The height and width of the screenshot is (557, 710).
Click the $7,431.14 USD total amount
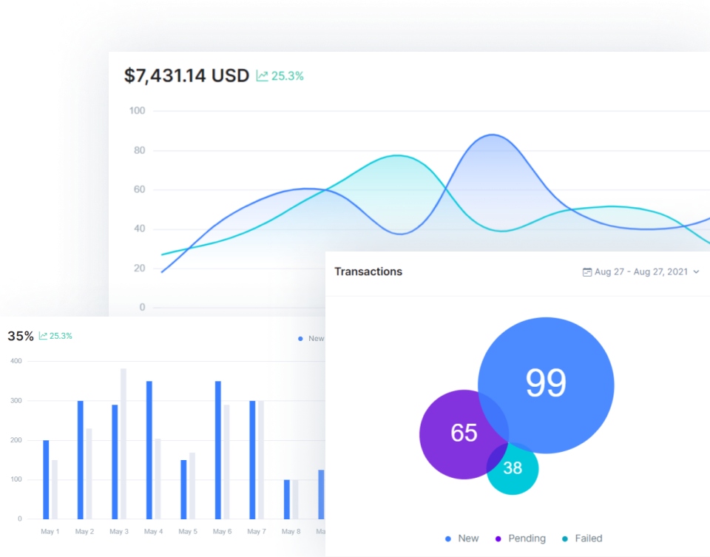click(x=186, y=75)
